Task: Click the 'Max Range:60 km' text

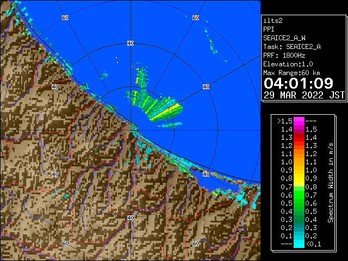Action: tap(292, 73)
